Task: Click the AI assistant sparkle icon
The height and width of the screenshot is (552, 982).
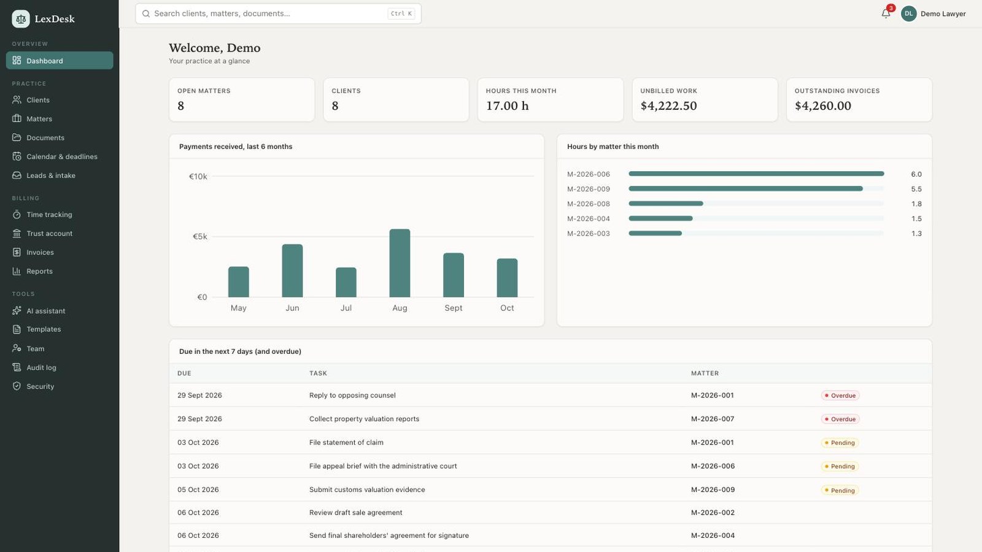Action: click(x=17, y=311)
